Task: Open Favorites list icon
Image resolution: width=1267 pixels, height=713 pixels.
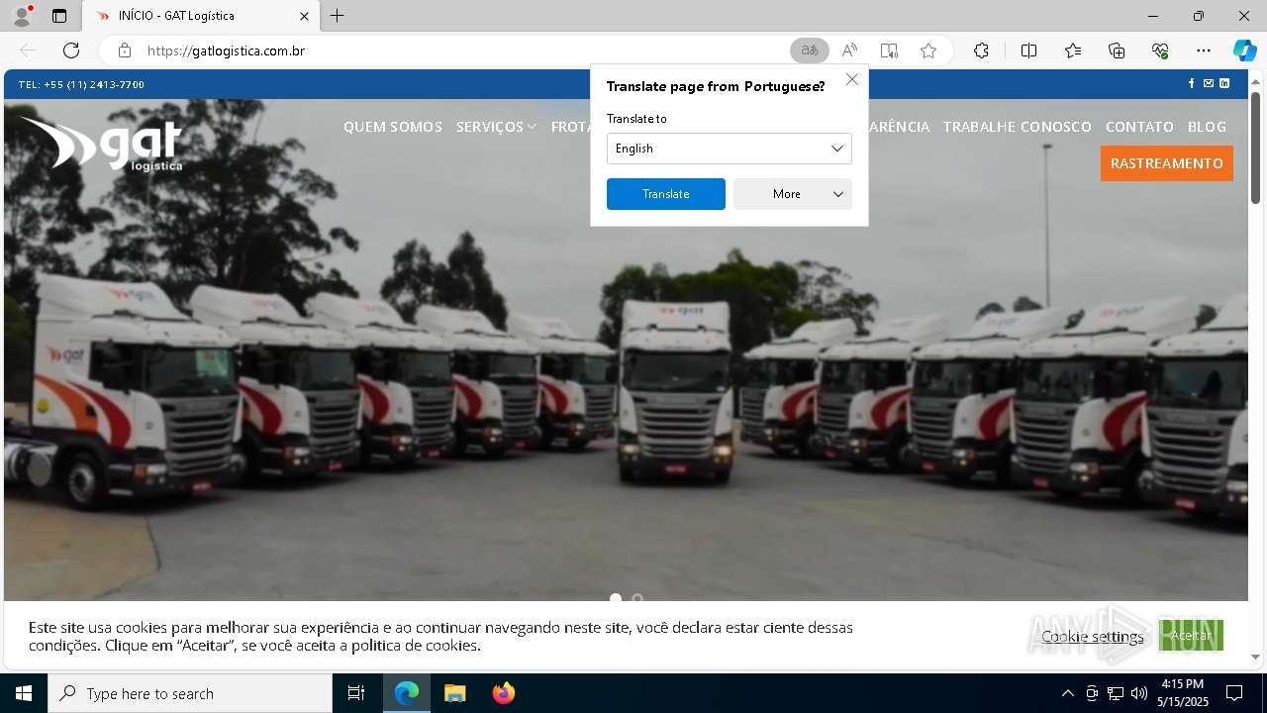Action: click(1073, 51)
